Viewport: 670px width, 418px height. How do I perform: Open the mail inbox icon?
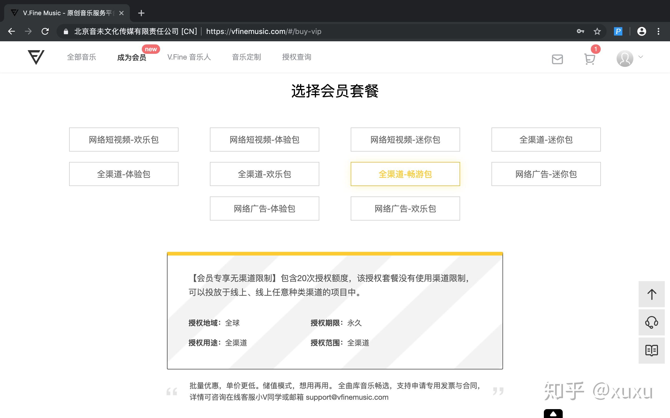point(557,59)
